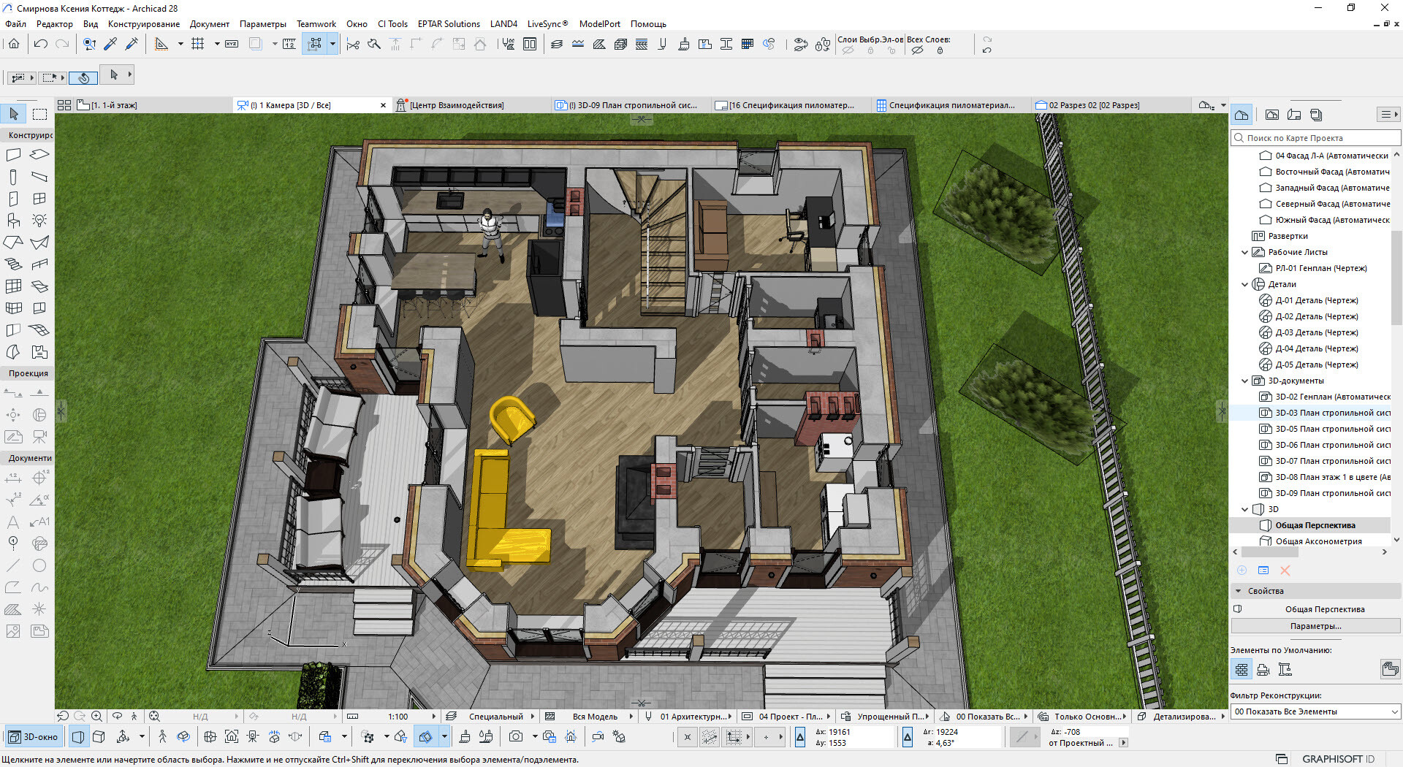Open the Project Map view icon
The height and width of the screenshot is (767, 1403).
1242,115
